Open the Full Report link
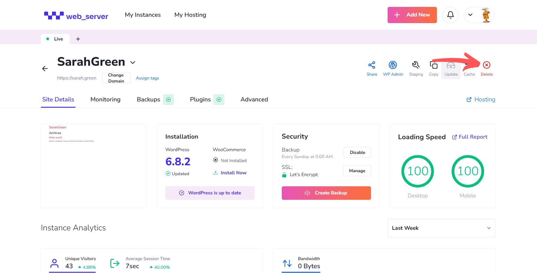This screenshot has height=273, width=537. tap(470, 137)
